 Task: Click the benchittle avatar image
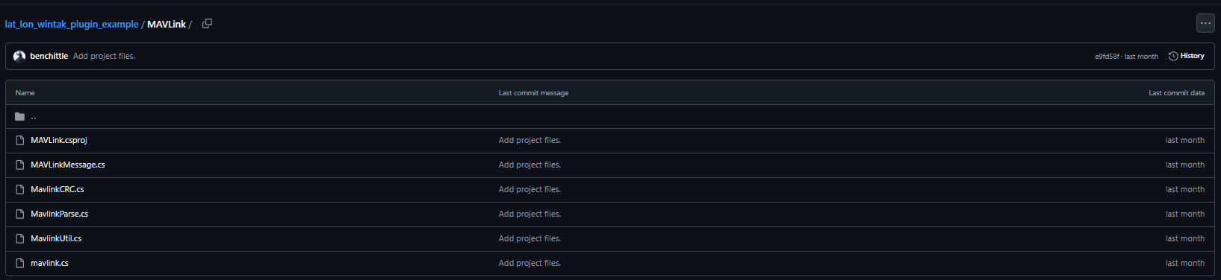(x=19, y=56)
